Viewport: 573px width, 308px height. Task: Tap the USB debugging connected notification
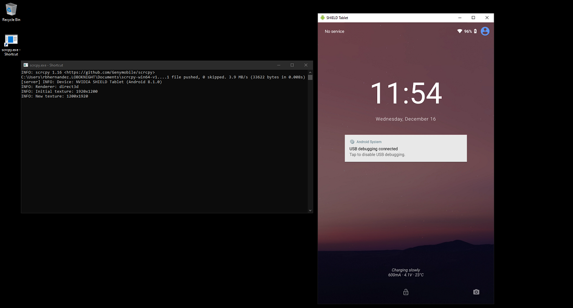tap(405, 149)
